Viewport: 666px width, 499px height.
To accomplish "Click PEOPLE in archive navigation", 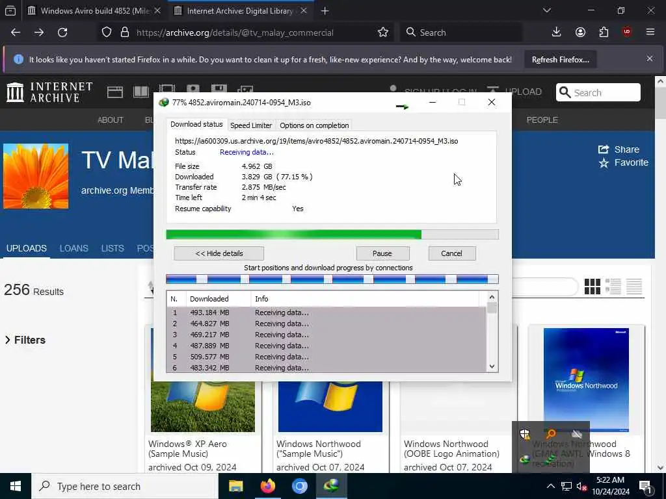I will pyautogui.click(x=542, y=120).
